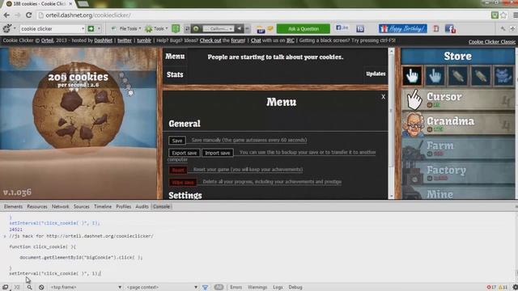
Task: Filter console by Errors
Action: coord(236,288)
